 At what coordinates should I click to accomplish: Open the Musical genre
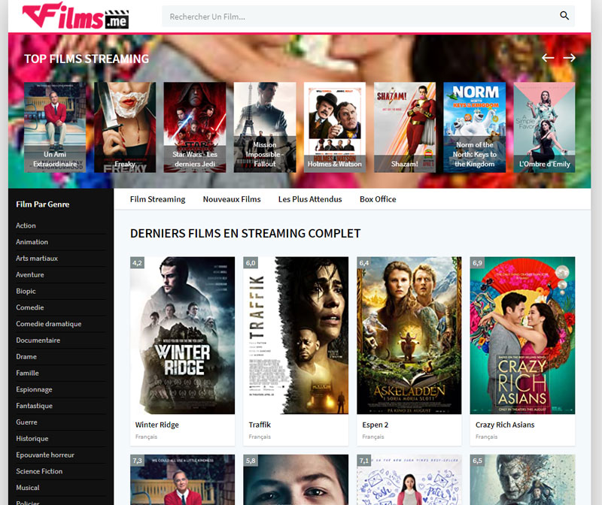click(28, 488)
